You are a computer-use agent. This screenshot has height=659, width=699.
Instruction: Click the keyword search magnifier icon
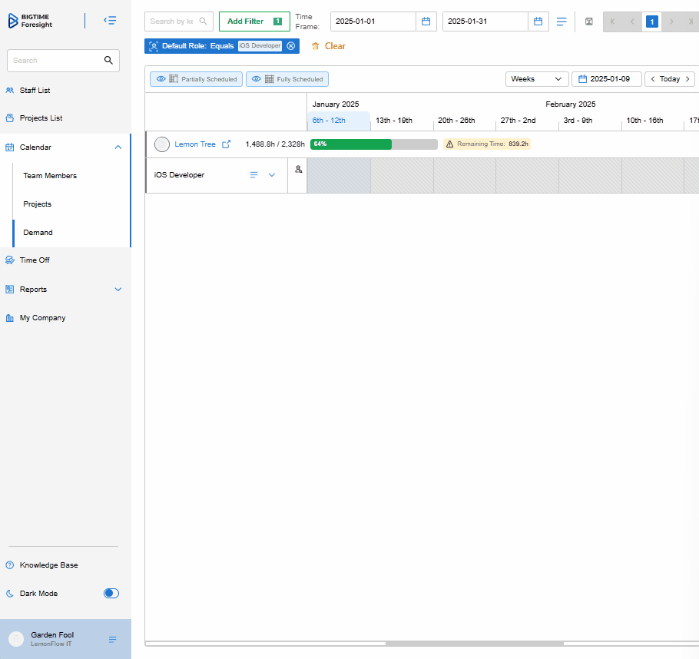(x=204, y=21)
